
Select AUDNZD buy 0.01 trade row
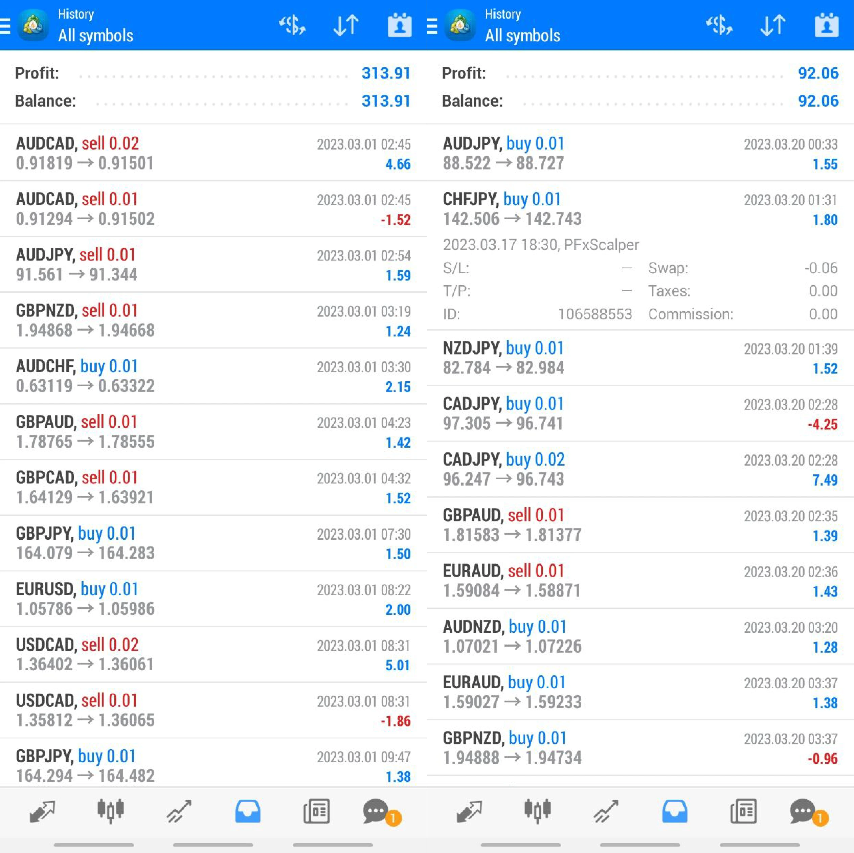(640, 636)
